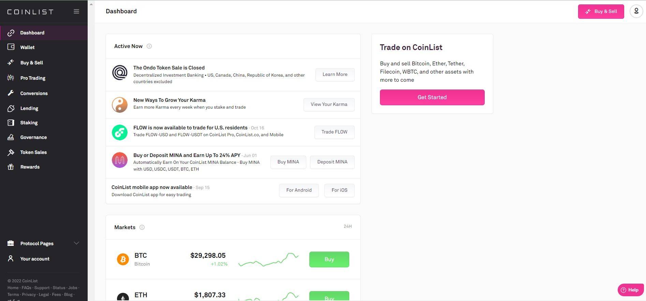This screenshot has height=301, width=646.
Task: Click the Karma yin-yang logo
Action: 120,105
